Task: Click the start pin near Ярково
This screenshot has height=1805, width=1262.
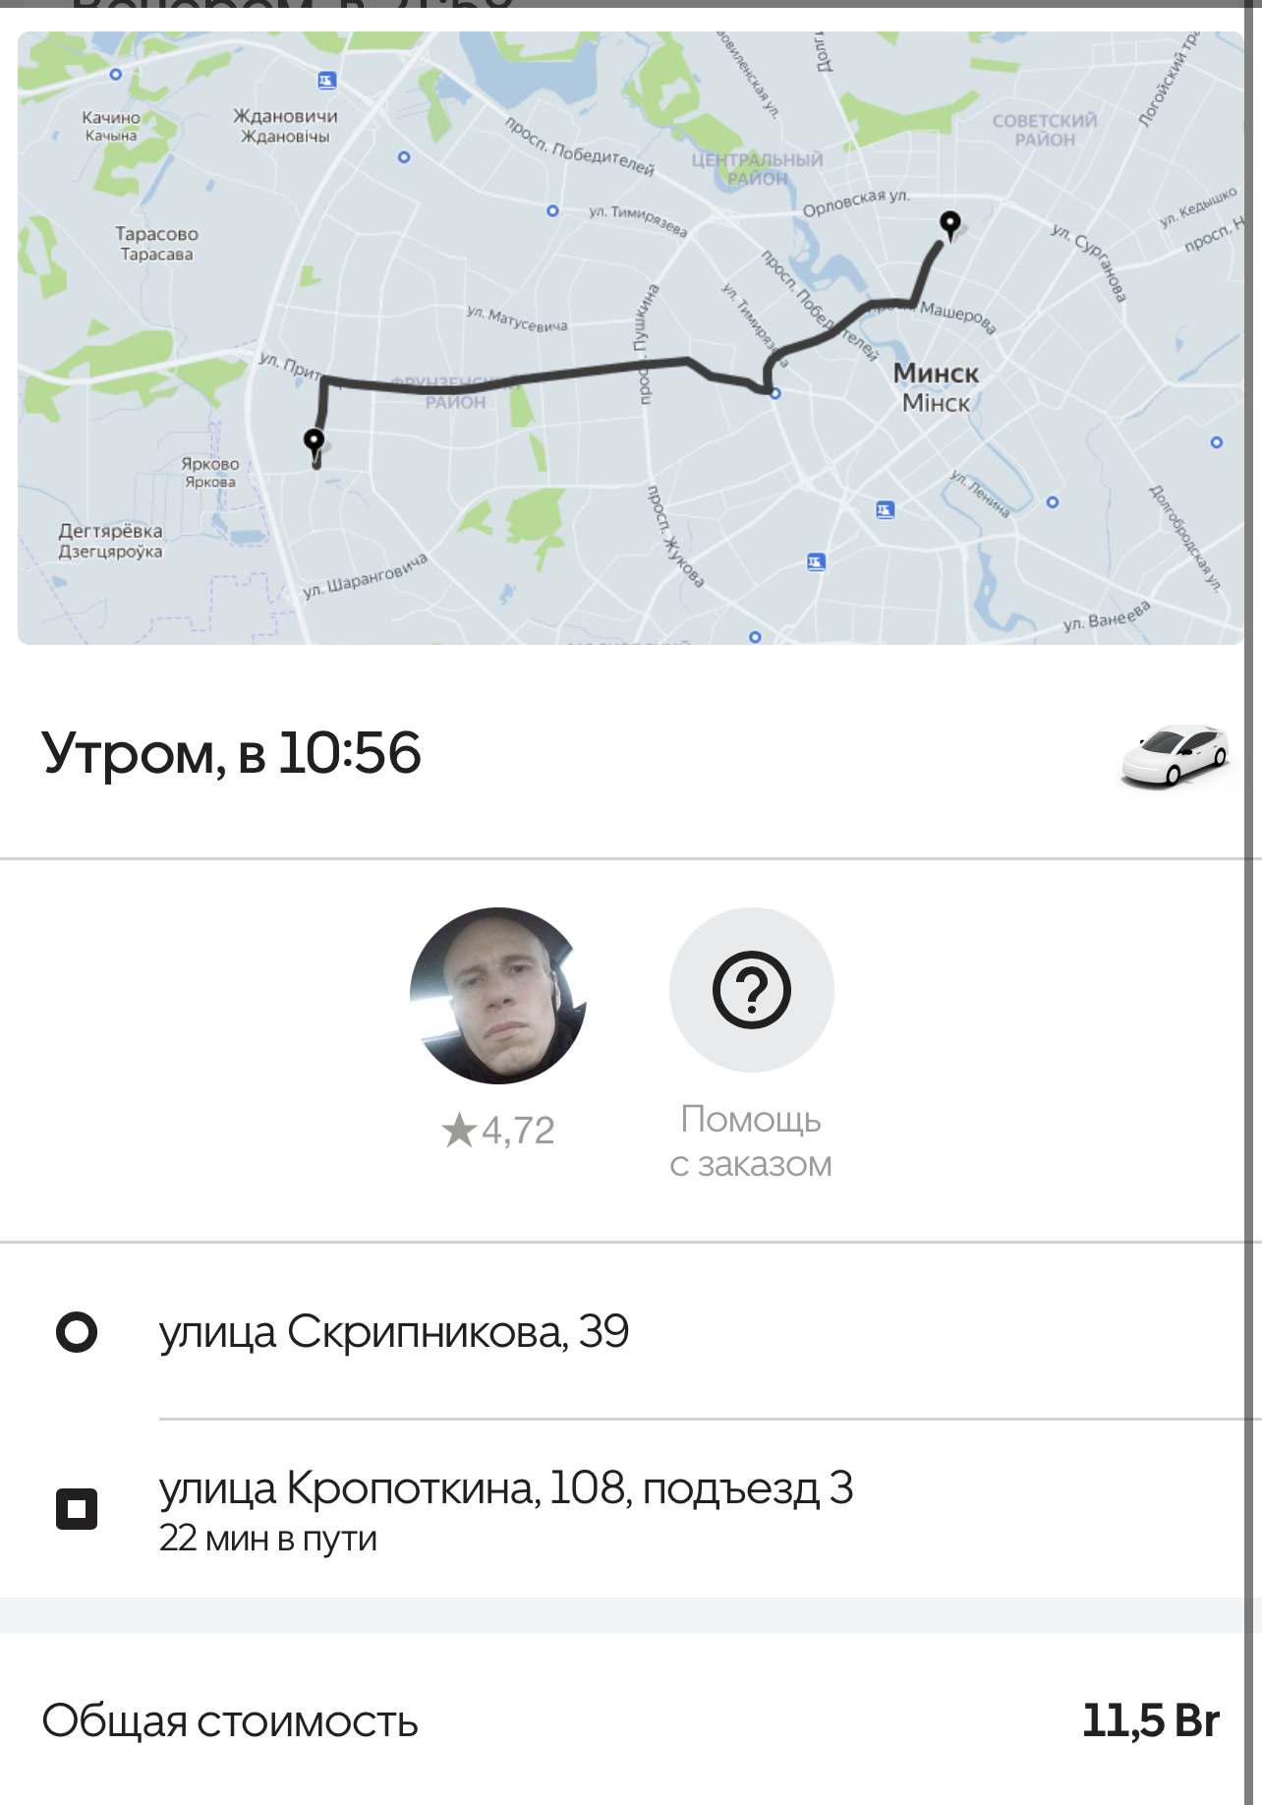Action: (315, 444)
